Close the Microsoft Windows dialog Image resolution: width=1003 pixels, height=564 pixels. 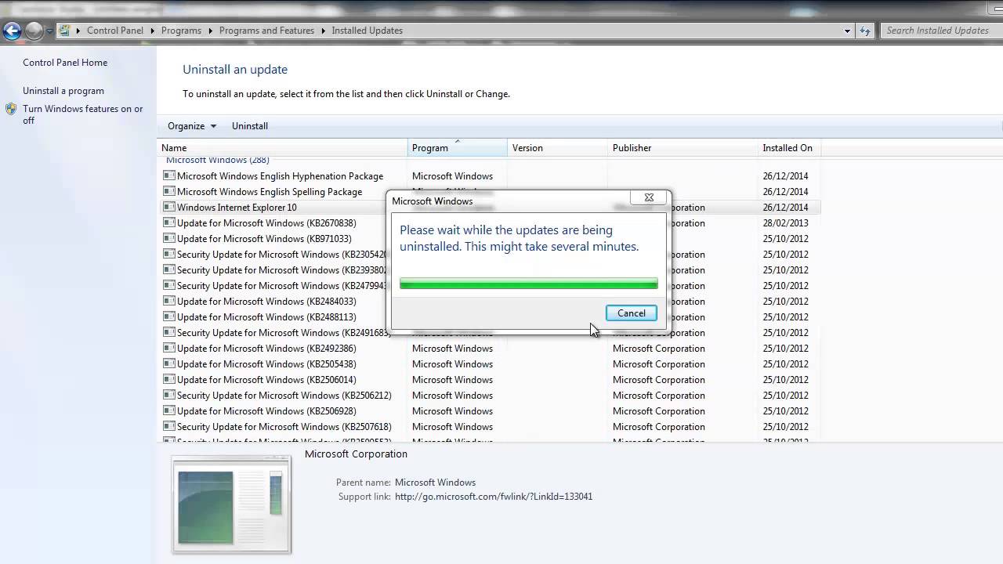[649, 197]
